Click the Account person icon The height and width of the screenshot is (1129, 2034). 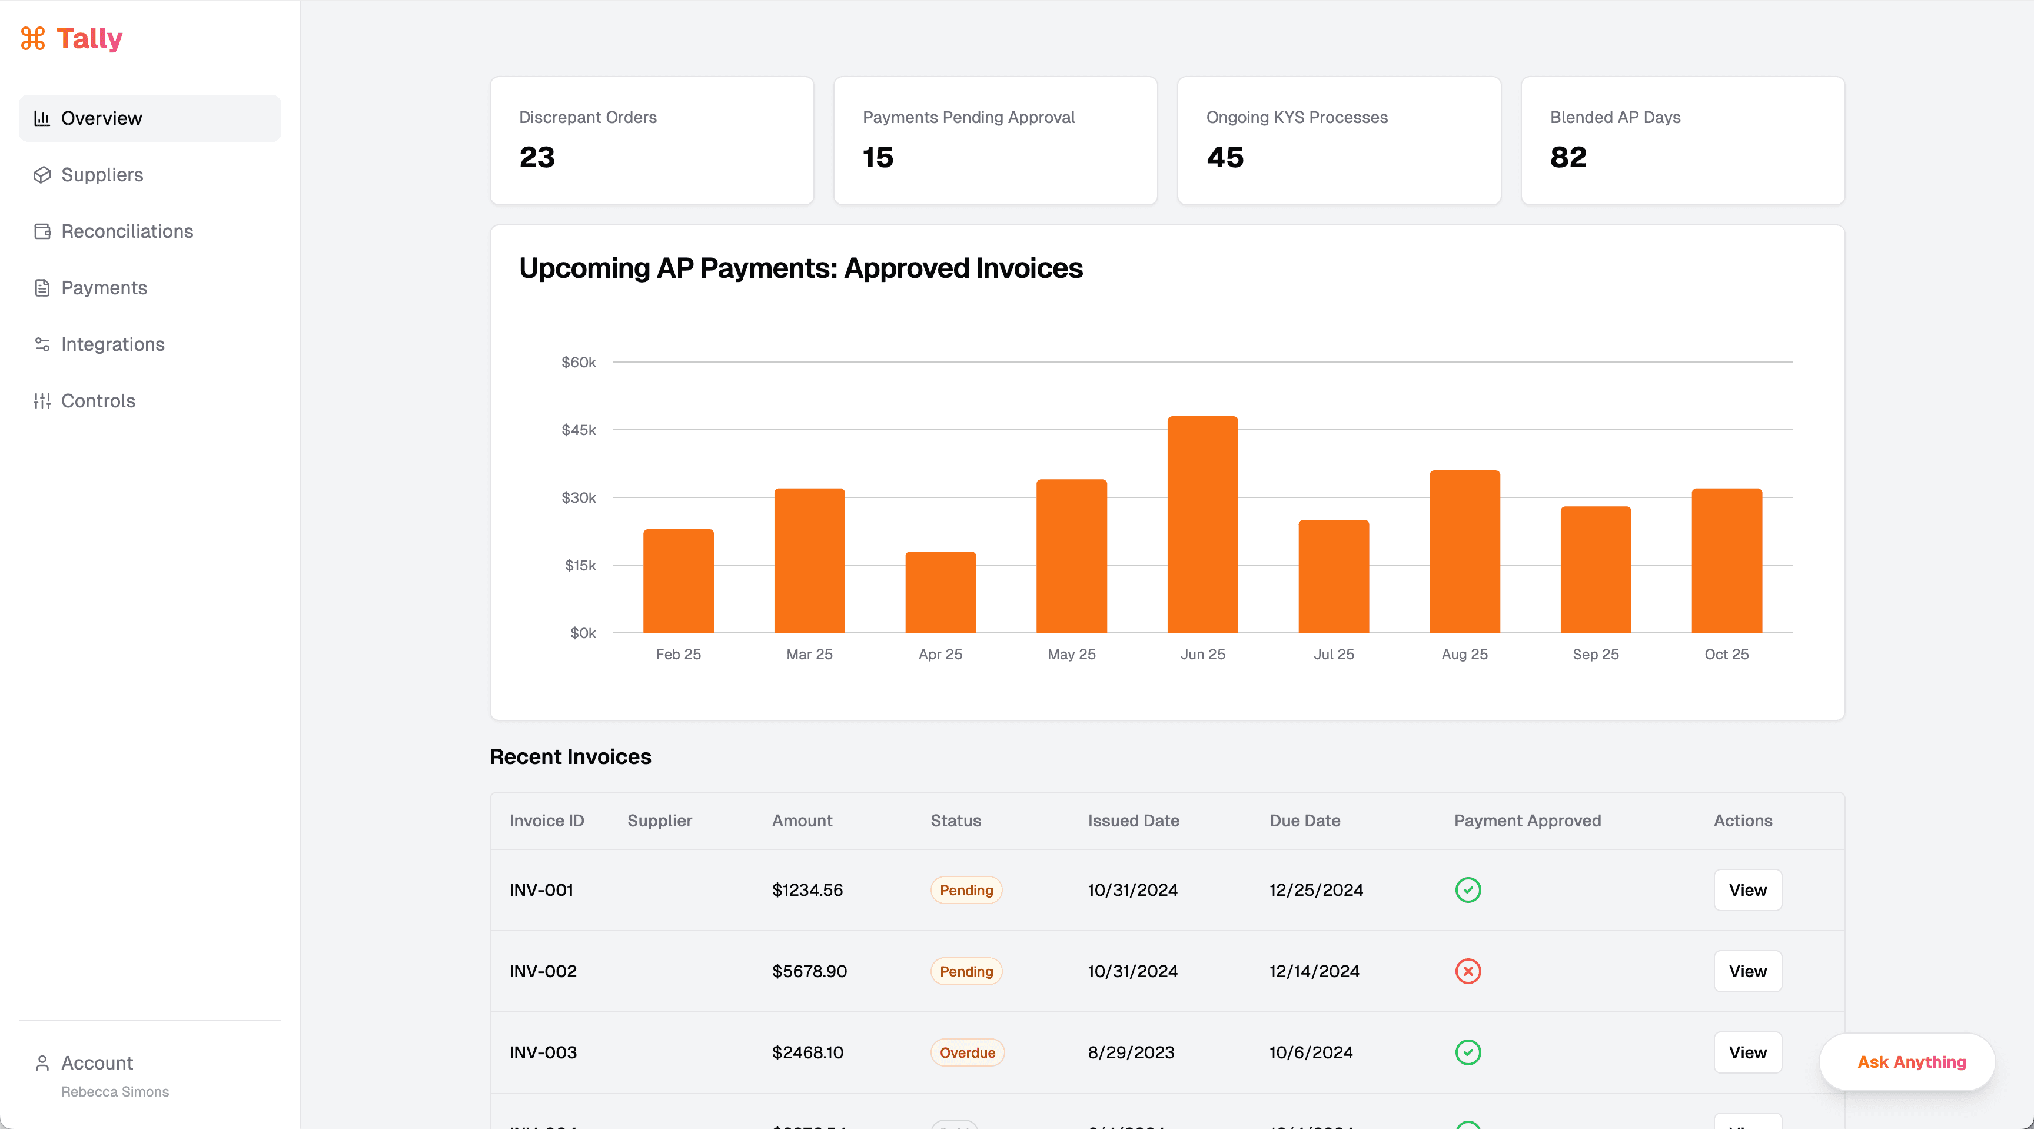point(42,1062)
